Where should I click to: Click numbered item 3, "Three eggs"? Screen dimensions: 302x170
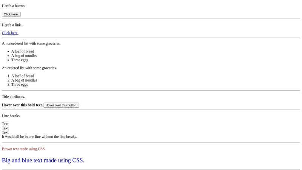(x=20, y=84)
